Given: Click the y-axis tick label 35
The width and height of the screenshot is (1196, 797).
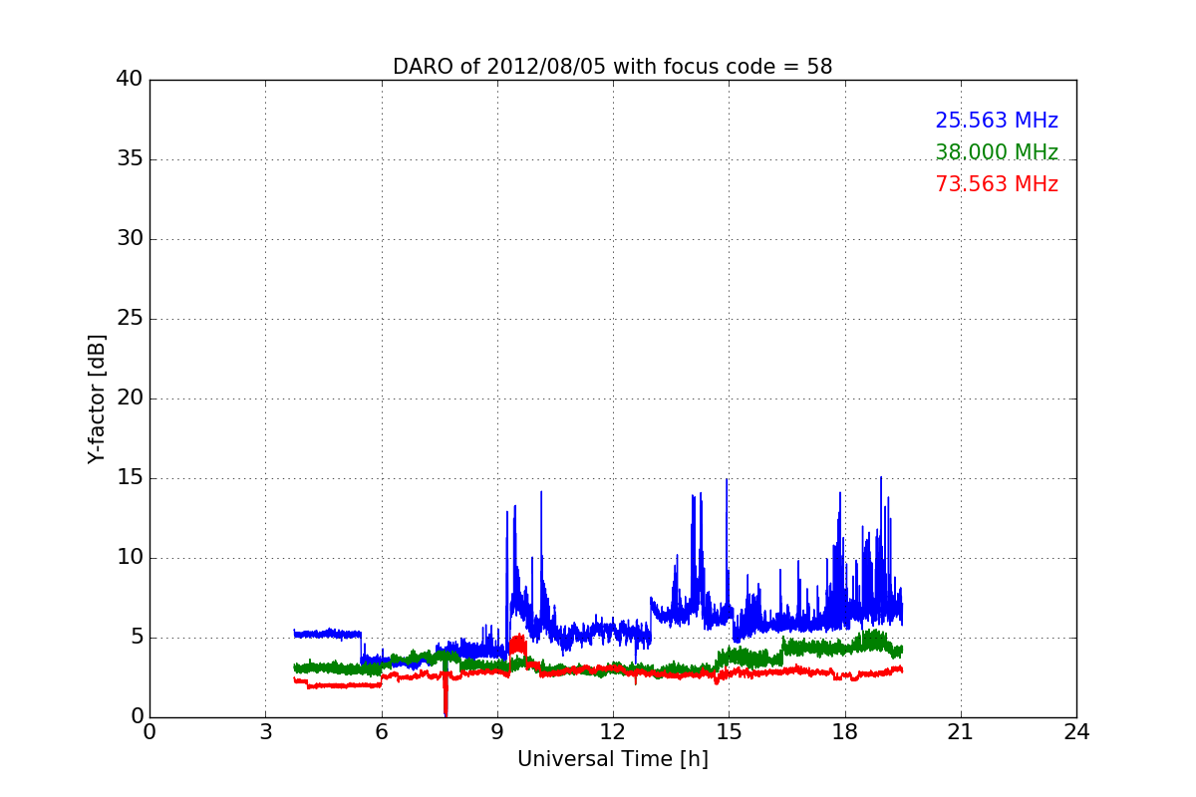Looking at the screenshot, I should click(130, 159).
